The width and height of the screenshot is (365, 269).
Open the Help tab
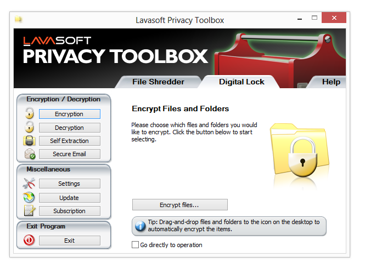click(x=331, y=82)
